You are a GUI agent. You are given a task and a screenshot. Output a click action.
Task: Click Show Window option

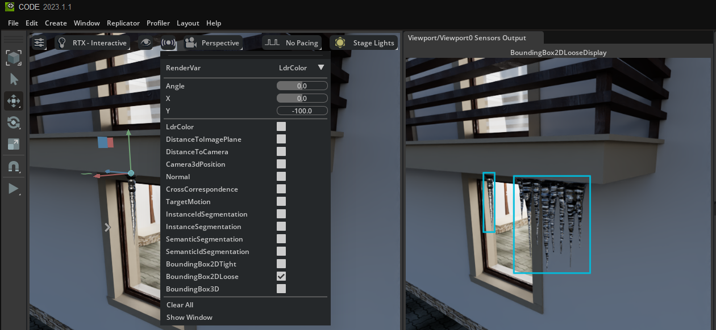pyautogui.click(x=189, y=317)
